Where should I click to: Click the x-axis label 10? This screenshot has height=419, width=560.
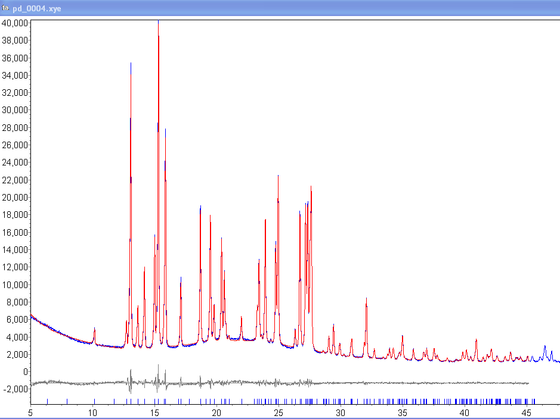click(92, 413)
